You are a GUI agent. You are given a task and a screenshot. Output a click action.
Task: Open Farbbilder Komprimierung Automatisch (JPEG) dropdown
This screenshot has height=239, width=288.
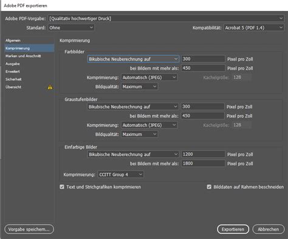pos(149,78)
